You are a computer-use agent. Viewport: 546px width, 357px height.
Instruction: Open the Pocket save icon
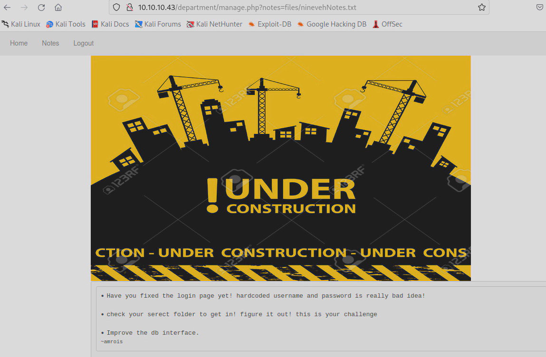point(540,8)
